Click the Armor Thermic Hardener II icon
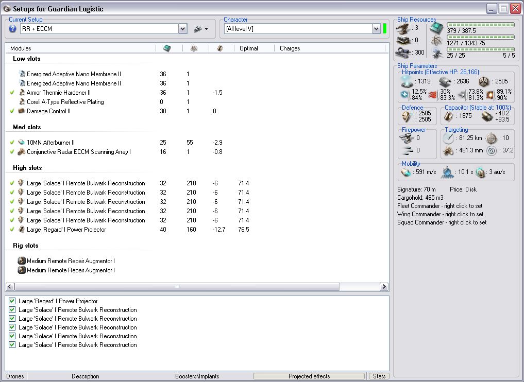Viewport: 524px width, 382px height. (x=21, y=93)
